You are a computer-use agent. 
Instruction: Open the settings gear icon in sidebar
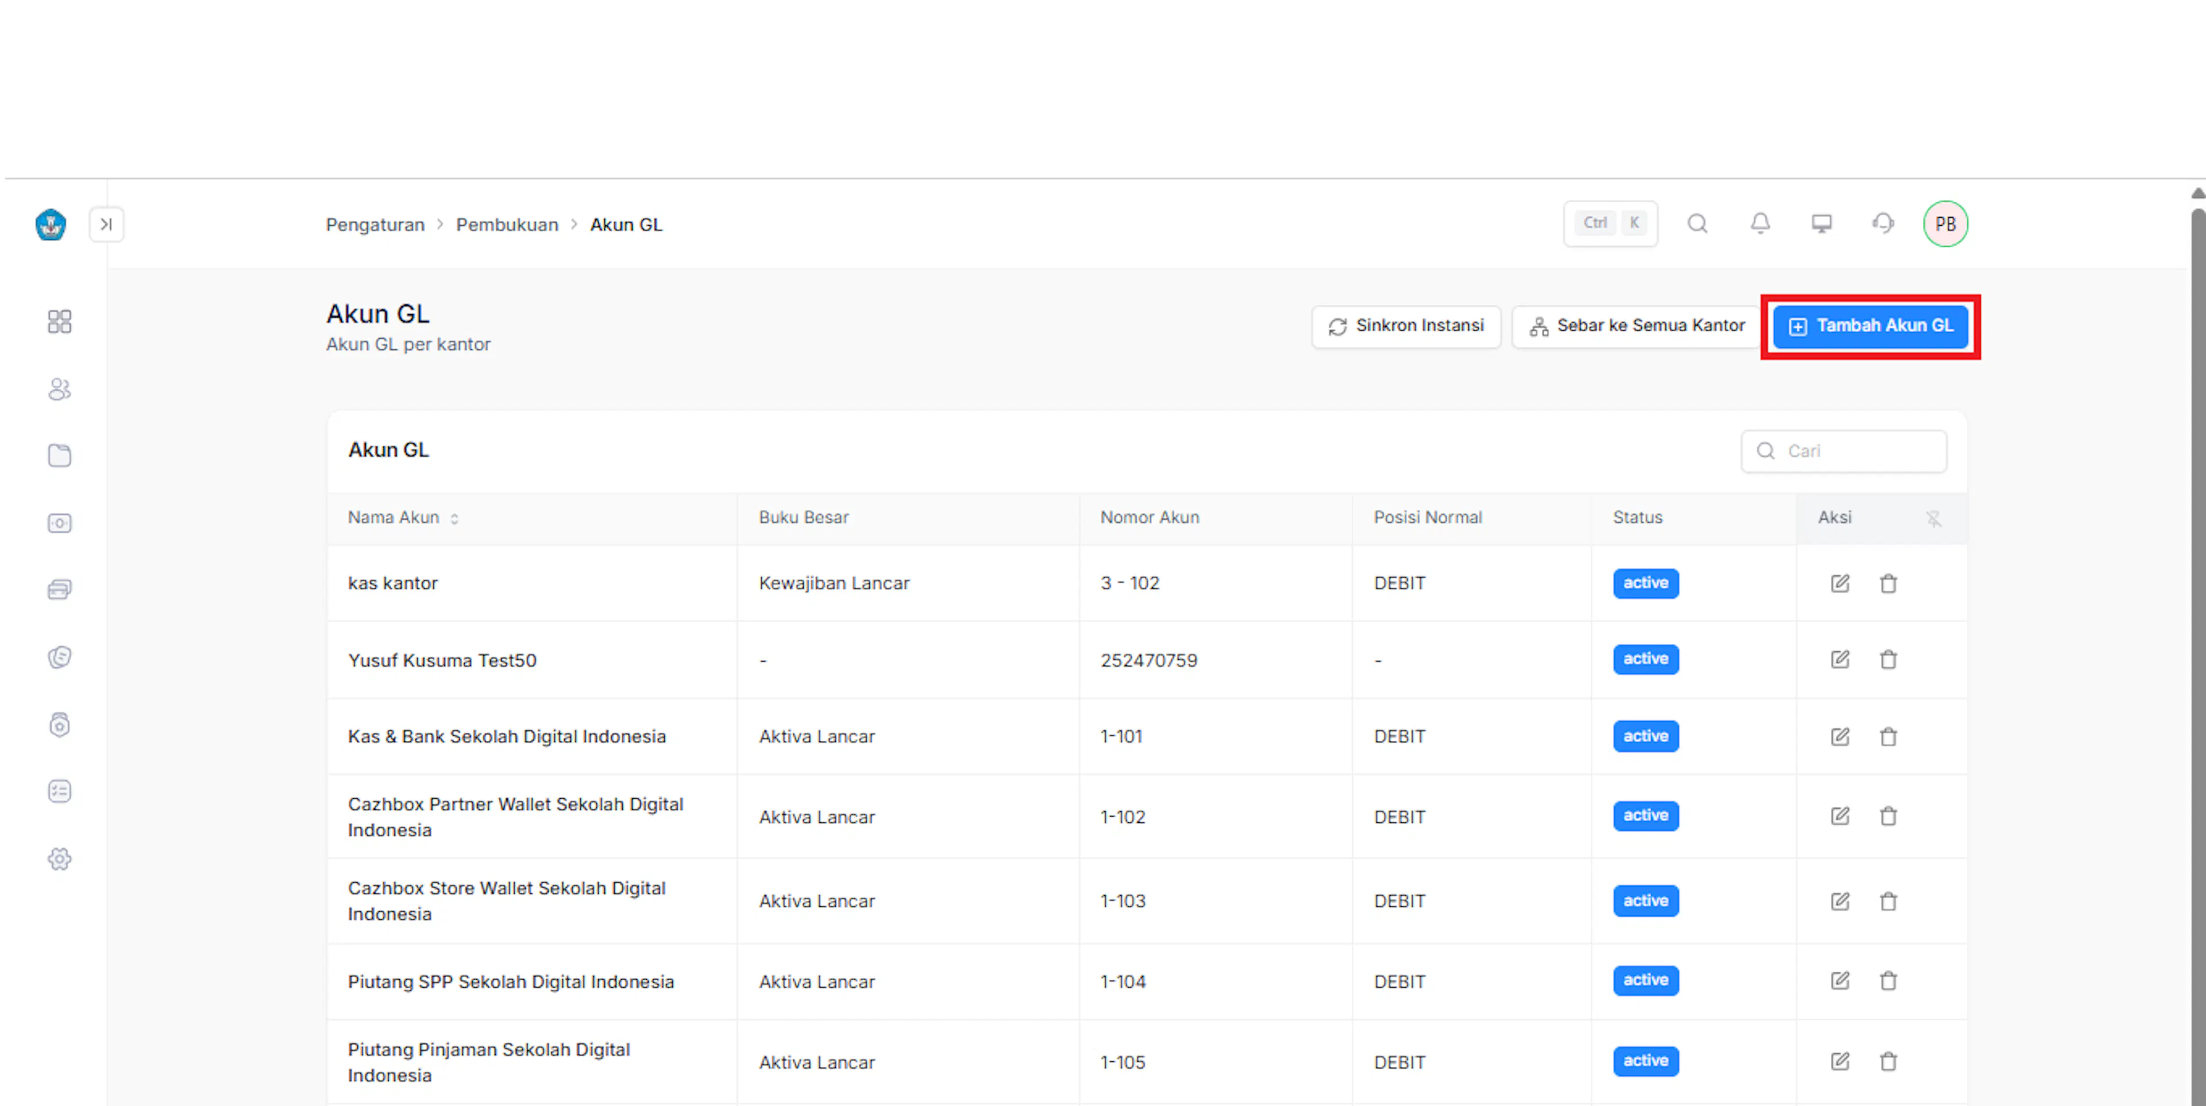pos(59,858)
